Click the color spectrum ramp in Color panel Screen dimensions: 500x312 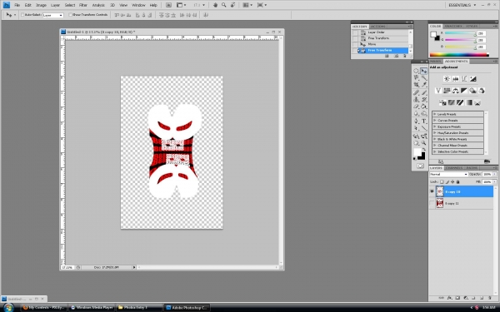click(x=459, y=55)
